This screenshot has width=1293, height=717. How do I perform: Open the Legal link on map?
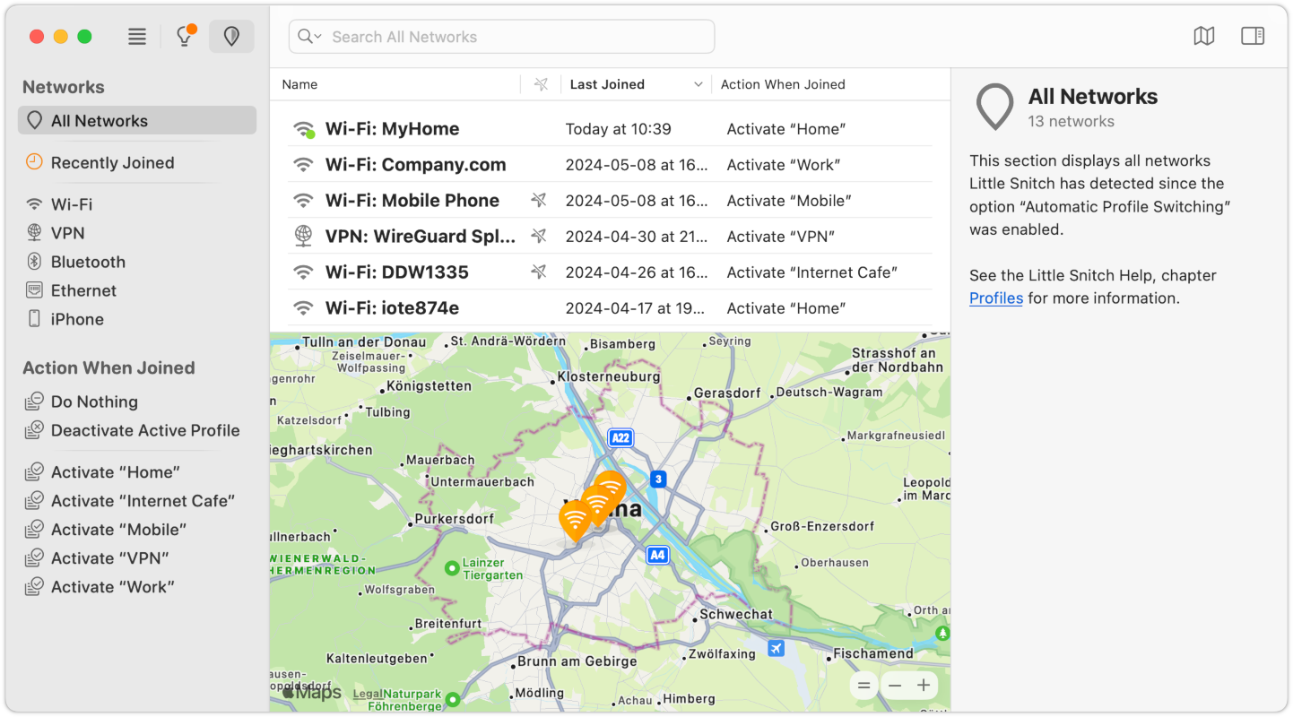coord(368,694)
